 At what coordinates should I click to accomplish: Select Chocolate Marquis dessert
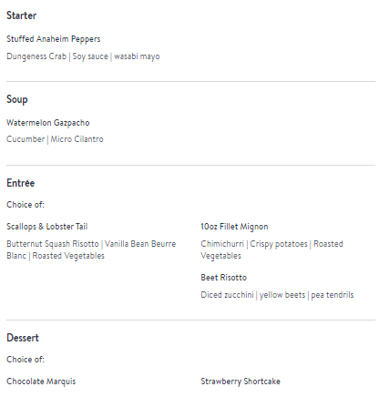[41, 382]
